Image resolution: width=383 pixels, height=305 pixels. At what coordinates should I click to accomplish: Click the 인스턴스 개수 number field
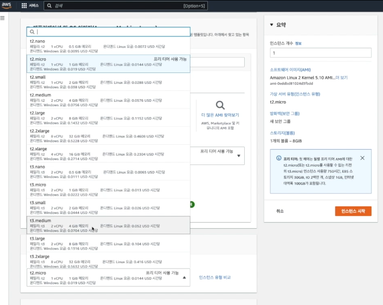point(320,53)
